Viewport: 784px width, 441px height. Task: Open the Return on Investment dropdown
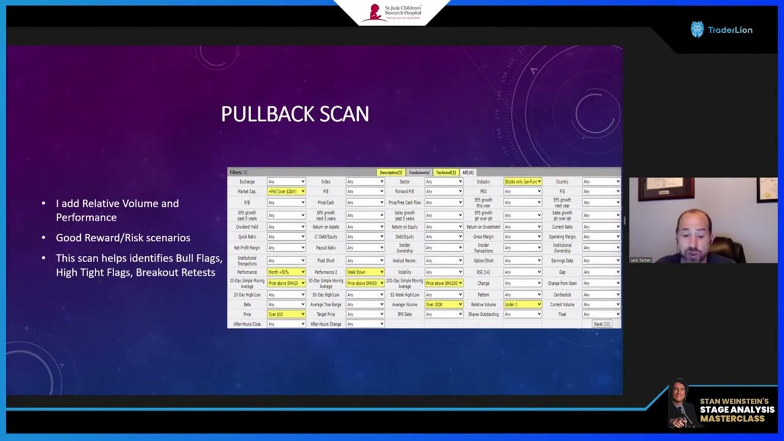(523, 227)
